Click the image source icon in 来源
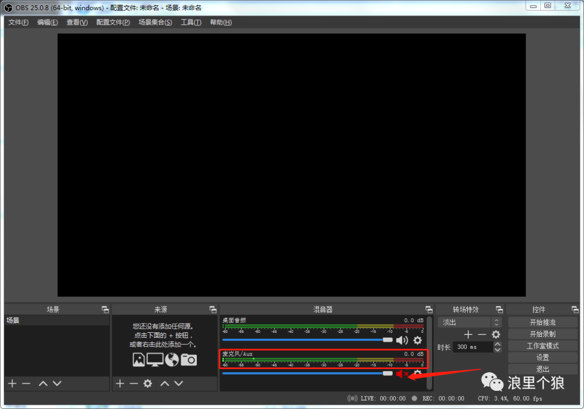584x409 pixels. [138, 360]
